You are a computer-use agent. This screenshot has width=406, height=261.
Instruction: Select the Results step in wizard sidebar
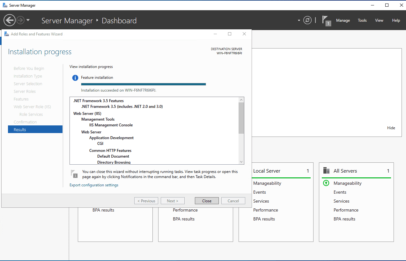tap(35, 130)
